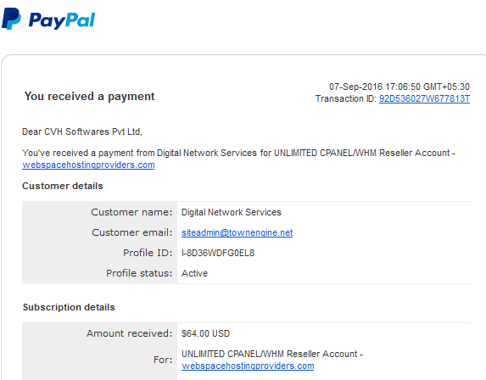Click the timestamp 07-Sep-2016 17:06:50
The width and height of the screenshot is (486, 380).
[375, 87]
